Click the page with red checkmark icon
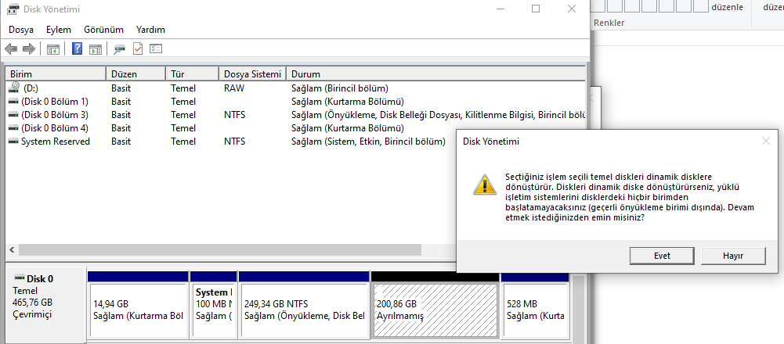Viewport: 784px width, 344px height. [x=138, y=48]
